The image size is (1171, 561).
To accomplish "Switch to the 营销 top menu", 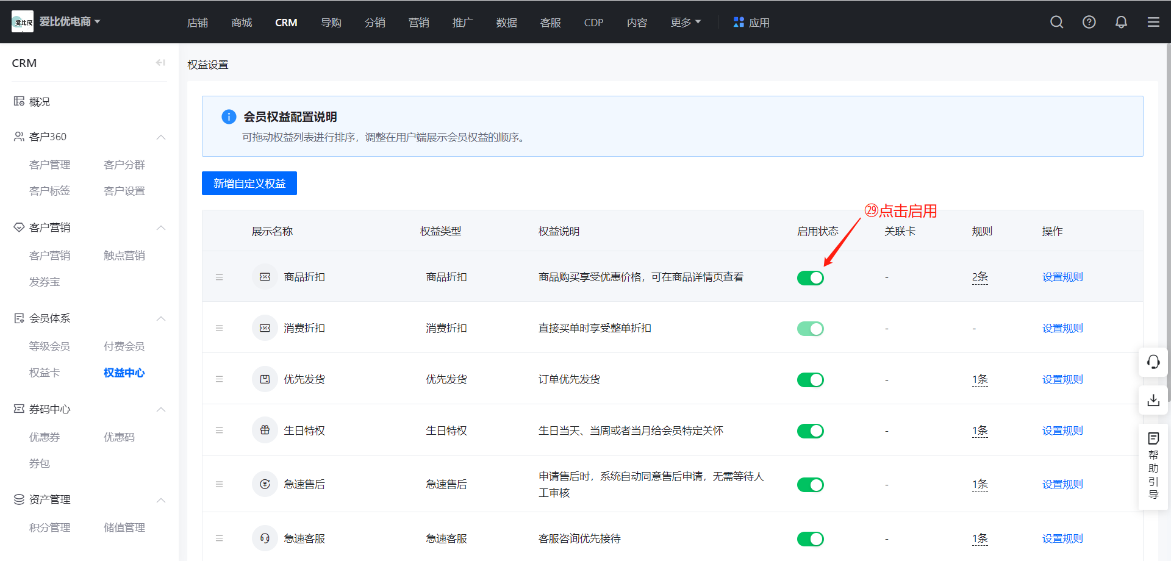I will click(418, 23).
